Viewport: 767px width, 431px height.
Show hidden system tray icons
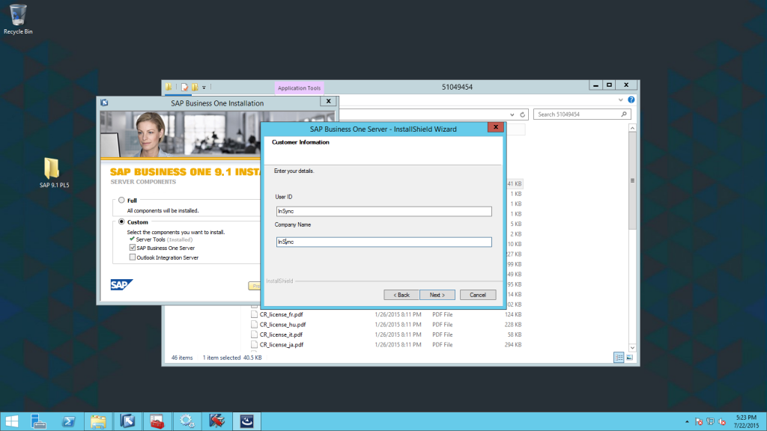687,422
